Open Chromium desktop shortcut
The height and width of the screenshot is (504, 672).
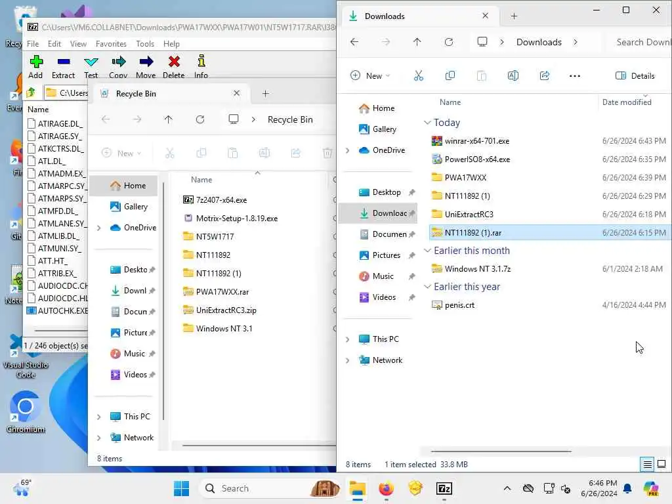pyautogui.click(x=26, y=411)
